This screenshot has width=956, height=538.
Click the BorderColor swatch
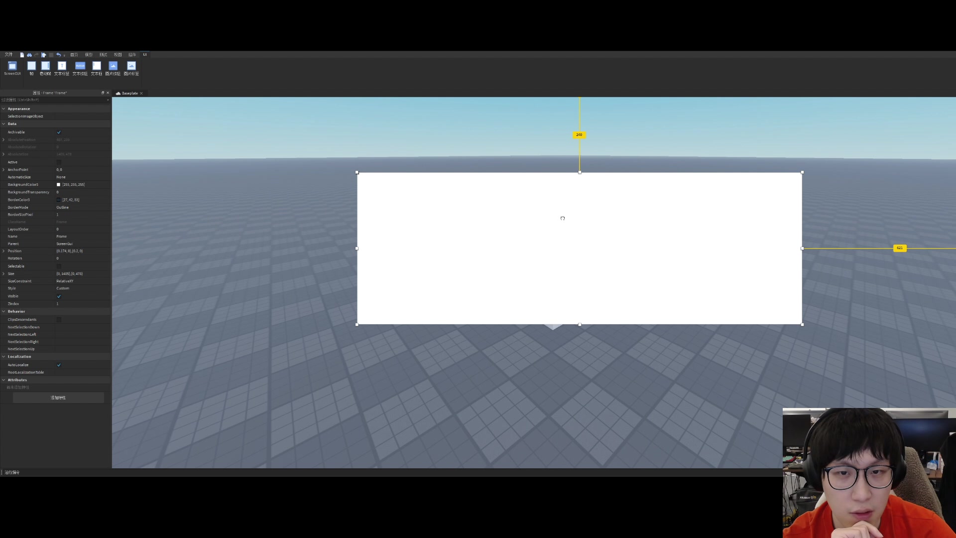pyautogui.click(x=58, y=200)
